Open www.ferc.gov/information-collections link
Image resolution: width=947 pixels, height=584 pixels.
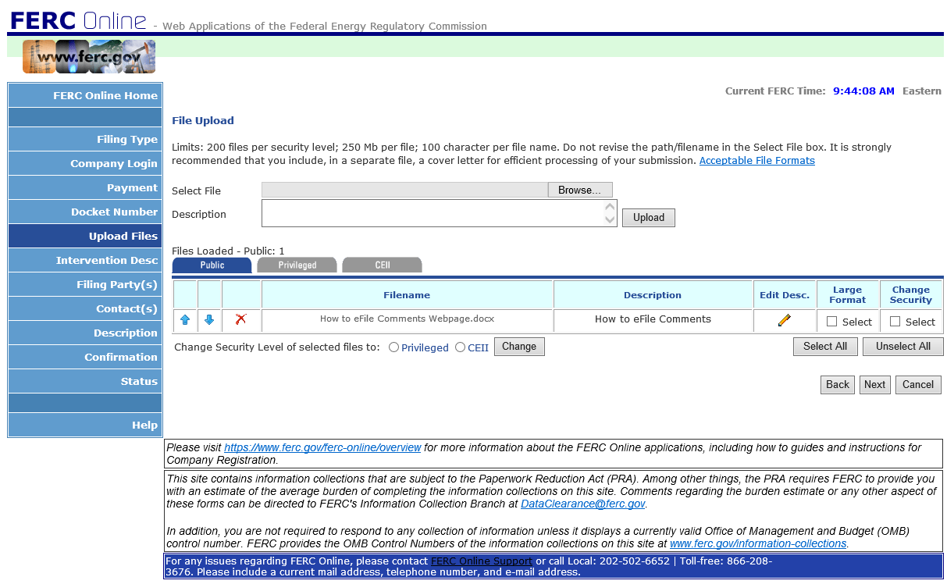758,543
